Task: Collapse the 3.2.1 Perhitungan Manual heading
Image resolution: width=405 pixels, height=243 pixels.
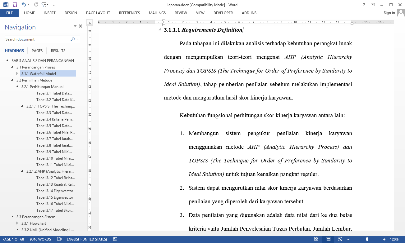Action: click(17, 87)
